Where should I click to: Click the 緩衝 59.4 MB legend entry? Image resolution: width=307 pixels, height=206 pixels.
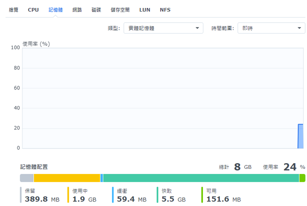[x=129, y=195]
